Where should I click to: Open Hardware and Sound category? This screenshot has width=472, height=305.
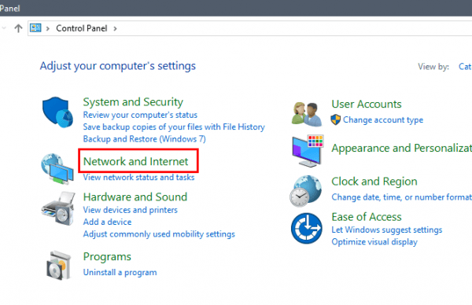135,197
